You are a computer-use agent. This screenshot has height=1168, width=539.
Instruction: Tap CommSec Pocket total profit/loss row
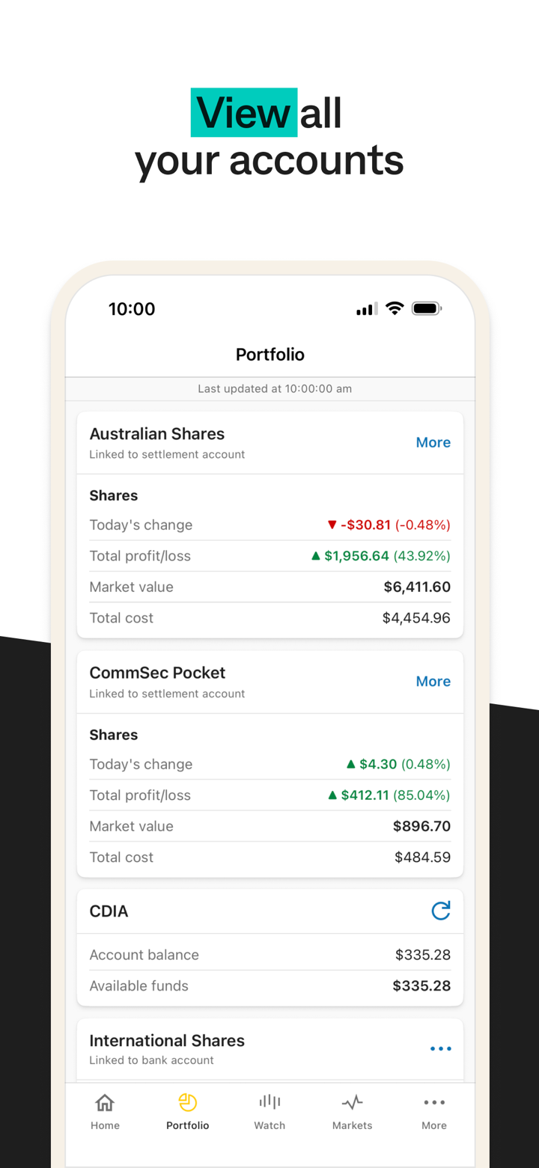point(269,795)
